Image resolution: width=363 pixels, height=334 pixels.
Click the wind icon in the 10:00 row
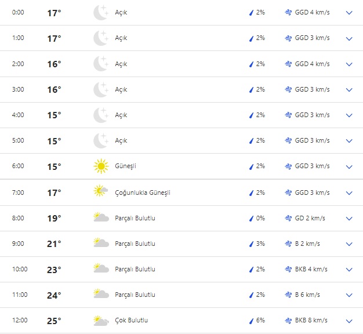point(289,269)
